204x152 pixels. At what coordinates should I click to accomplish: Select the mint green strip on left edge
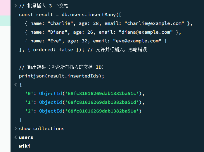5,20
